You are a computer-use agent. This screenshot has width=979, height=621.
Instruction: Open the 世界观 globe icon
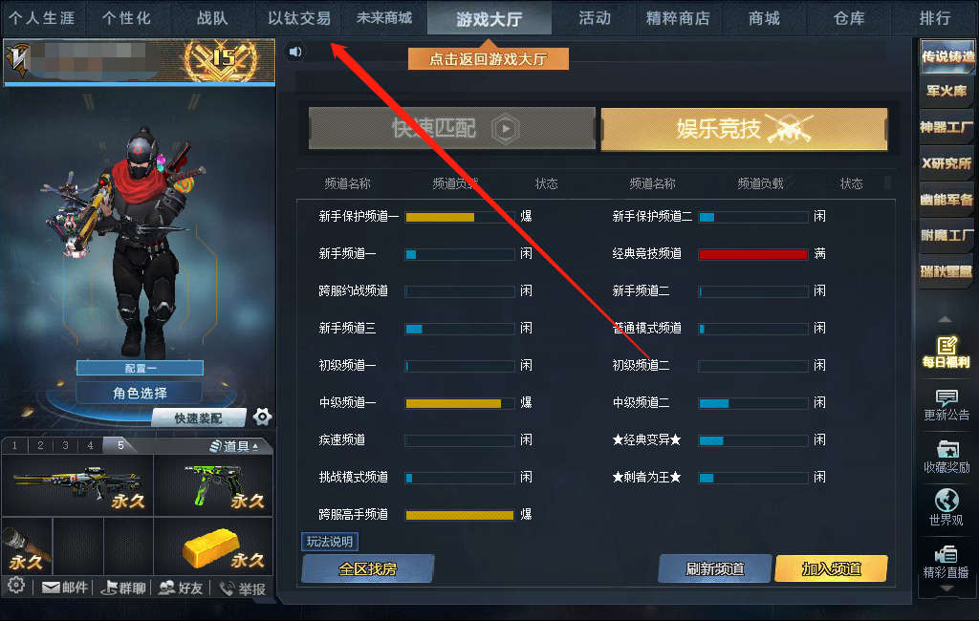946,508
